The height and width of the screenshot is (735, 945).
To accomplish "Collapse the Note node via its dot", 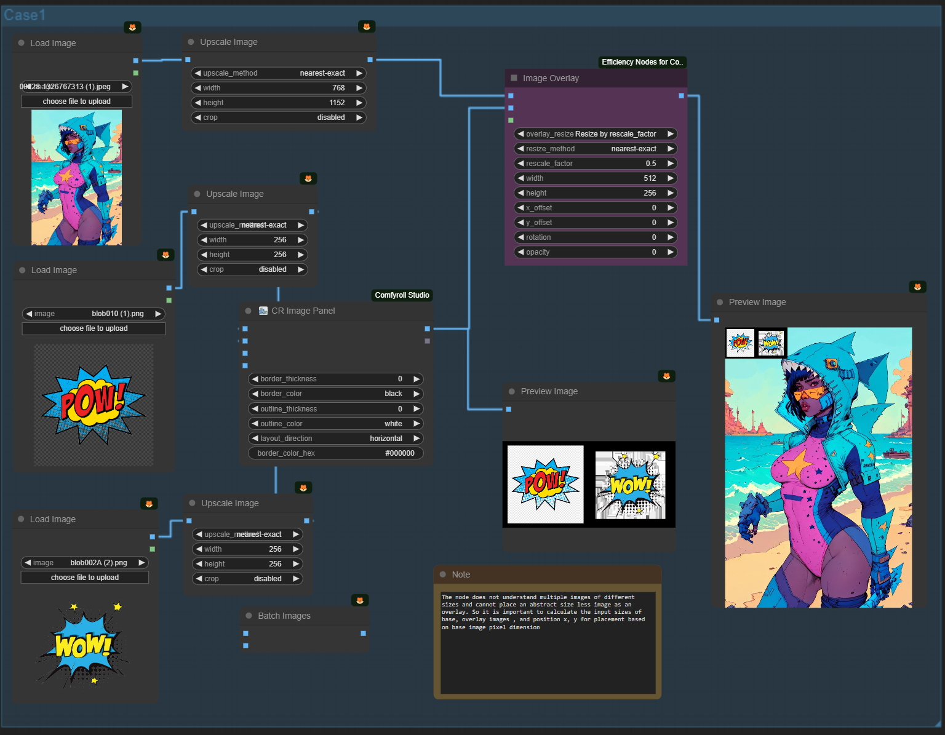I will pyautogui.click(x=443, y=574).
